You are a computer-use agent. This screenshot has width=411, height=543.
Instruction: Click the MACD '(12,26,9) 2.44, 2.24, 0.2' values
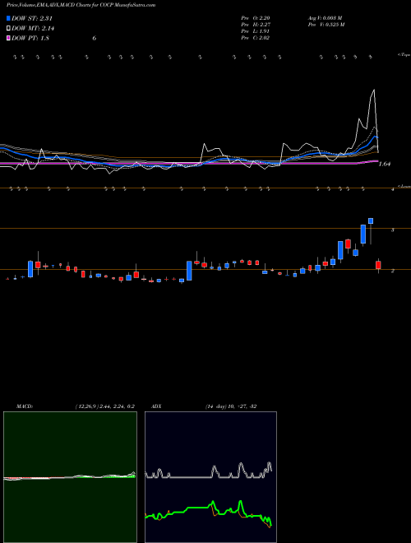(x=105, y=406)
